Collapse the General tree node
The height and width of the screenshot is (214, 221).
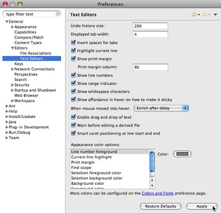point(7,22)
